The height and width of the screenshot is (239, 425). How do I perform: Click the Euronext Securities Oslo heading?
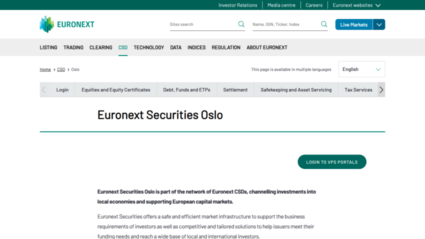[160, 115]
